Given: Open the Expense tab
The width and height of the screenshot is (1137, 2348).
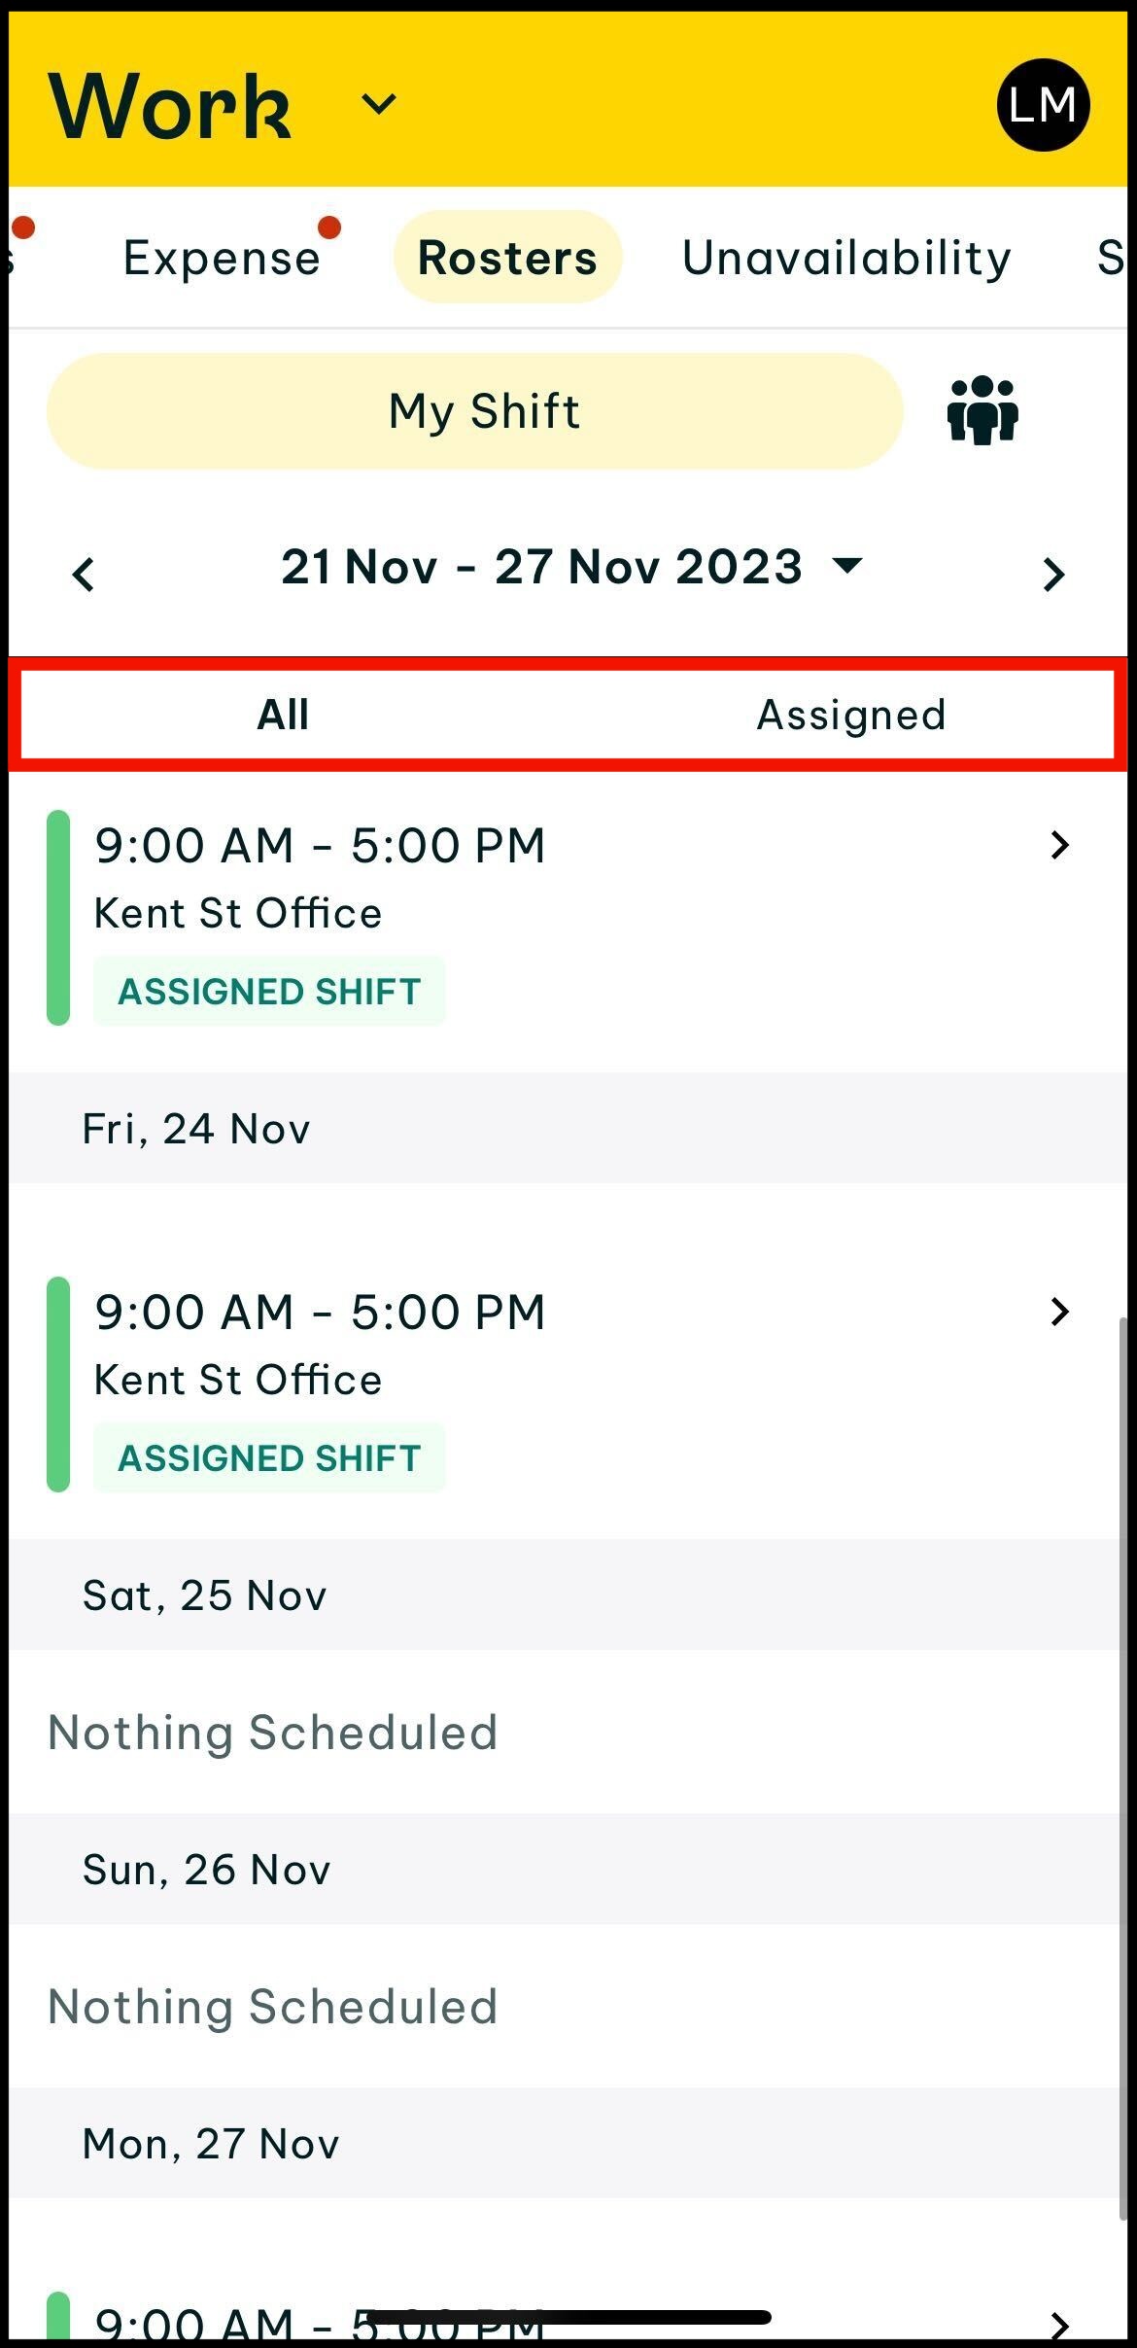Looking at the screenshot, I should [222, 258].
